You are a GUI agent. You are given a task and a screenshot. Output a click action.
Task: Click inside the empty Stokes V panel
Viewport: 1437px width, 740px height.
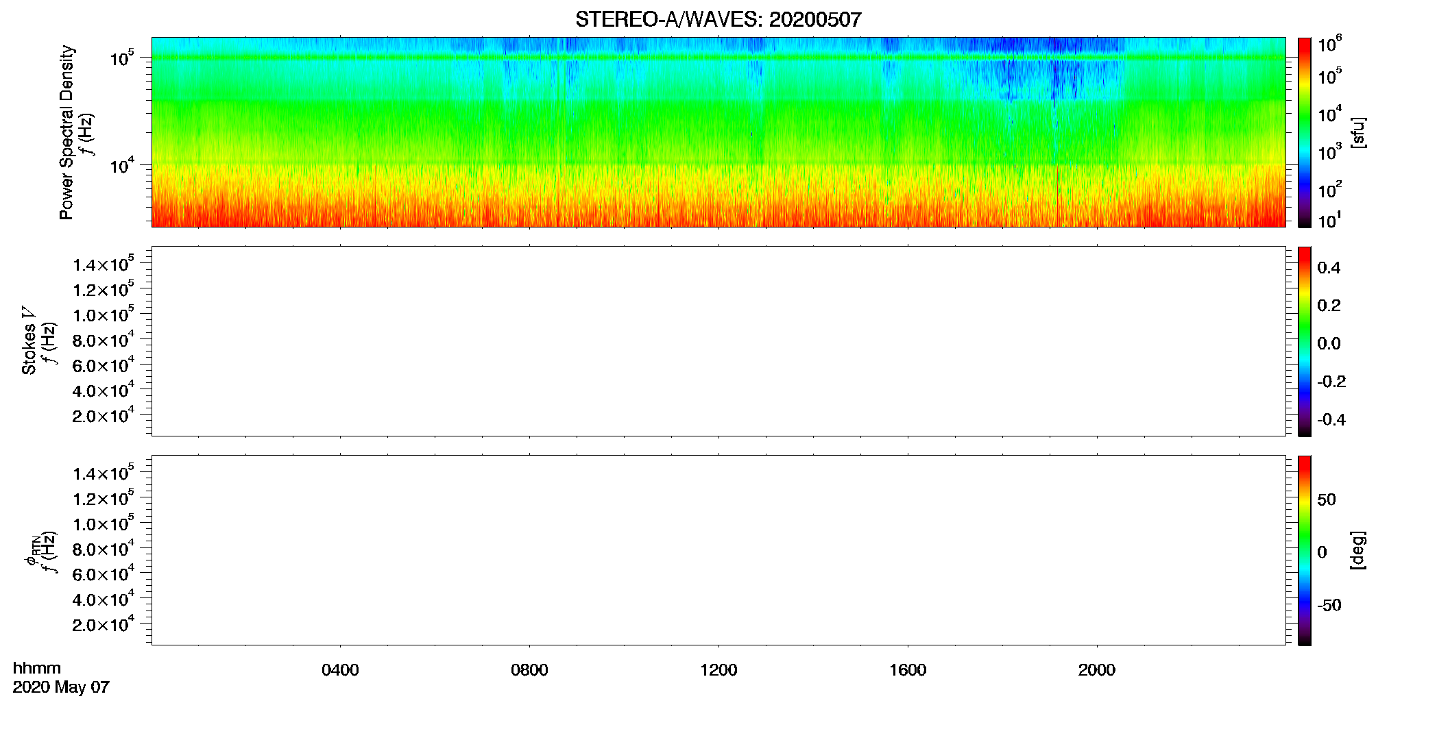coord(718,341)
